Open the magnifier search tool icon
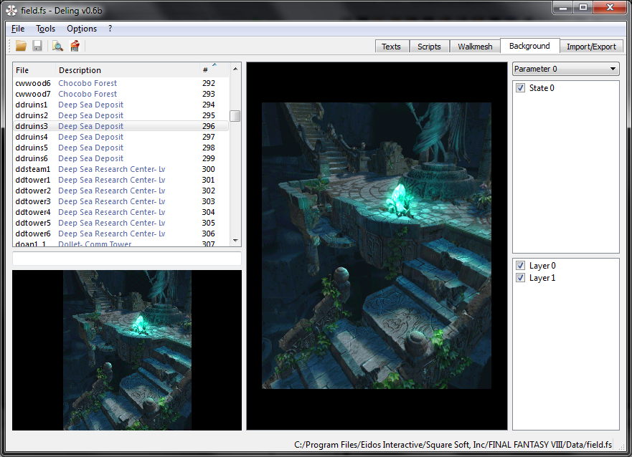Screen dimensions: 632x457 click(57, 46)
